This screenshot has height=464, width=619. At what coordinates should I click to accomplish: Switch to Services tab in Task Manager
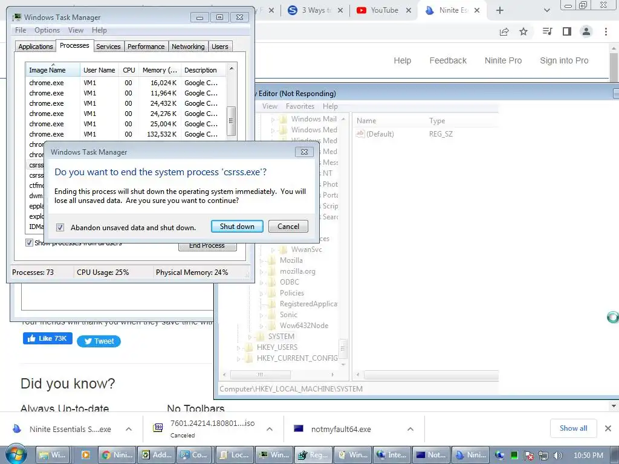click(x=108, y=47)
